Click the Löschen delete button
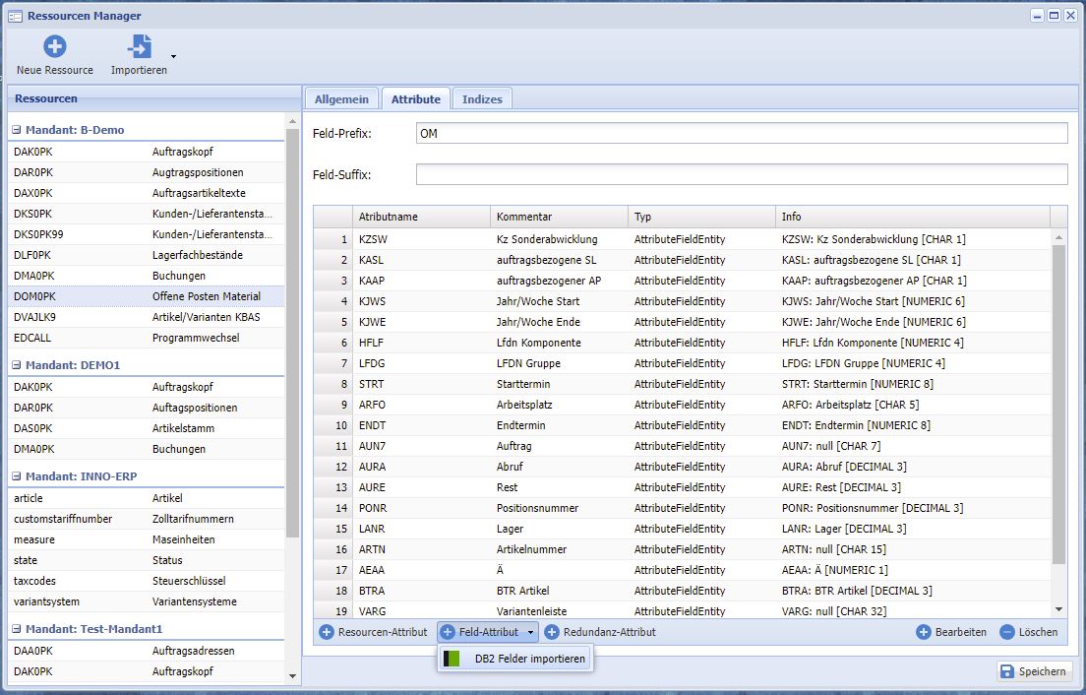 click(1029, 632)
